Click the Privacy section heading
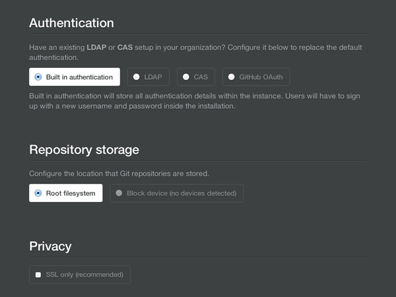The width and height of the screenshot is (396, 297). click(50, 246)
